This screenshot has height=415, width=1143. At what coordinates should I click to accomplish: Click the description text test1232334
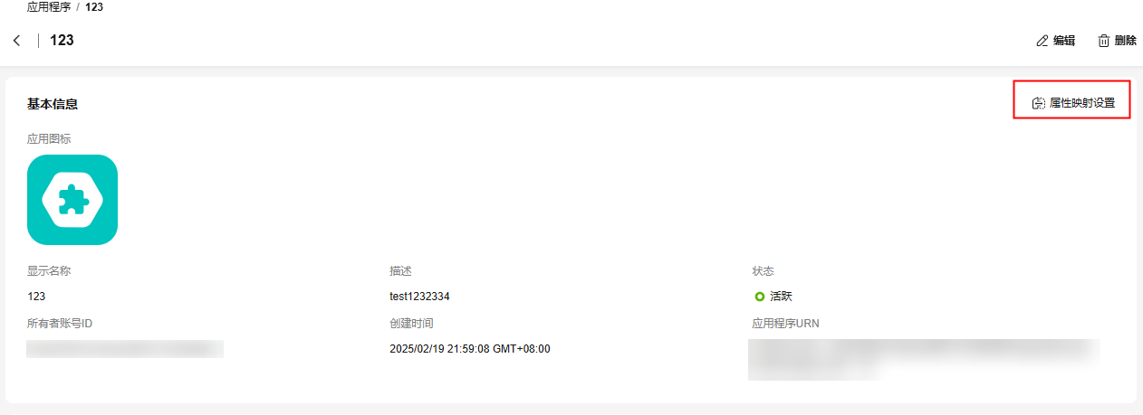point(426,297)
